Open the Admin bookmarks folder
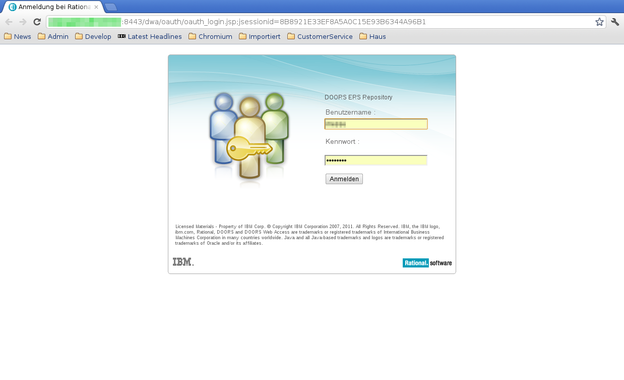 point(53,36)
